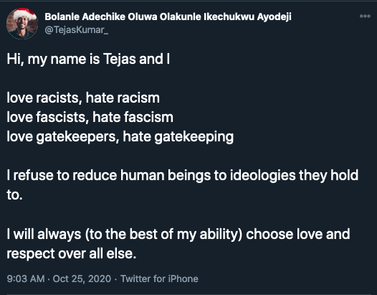Click "Ayodeji" at the end of the display name
The width and height of the screenshot is (377, 295).
[274, 17]
